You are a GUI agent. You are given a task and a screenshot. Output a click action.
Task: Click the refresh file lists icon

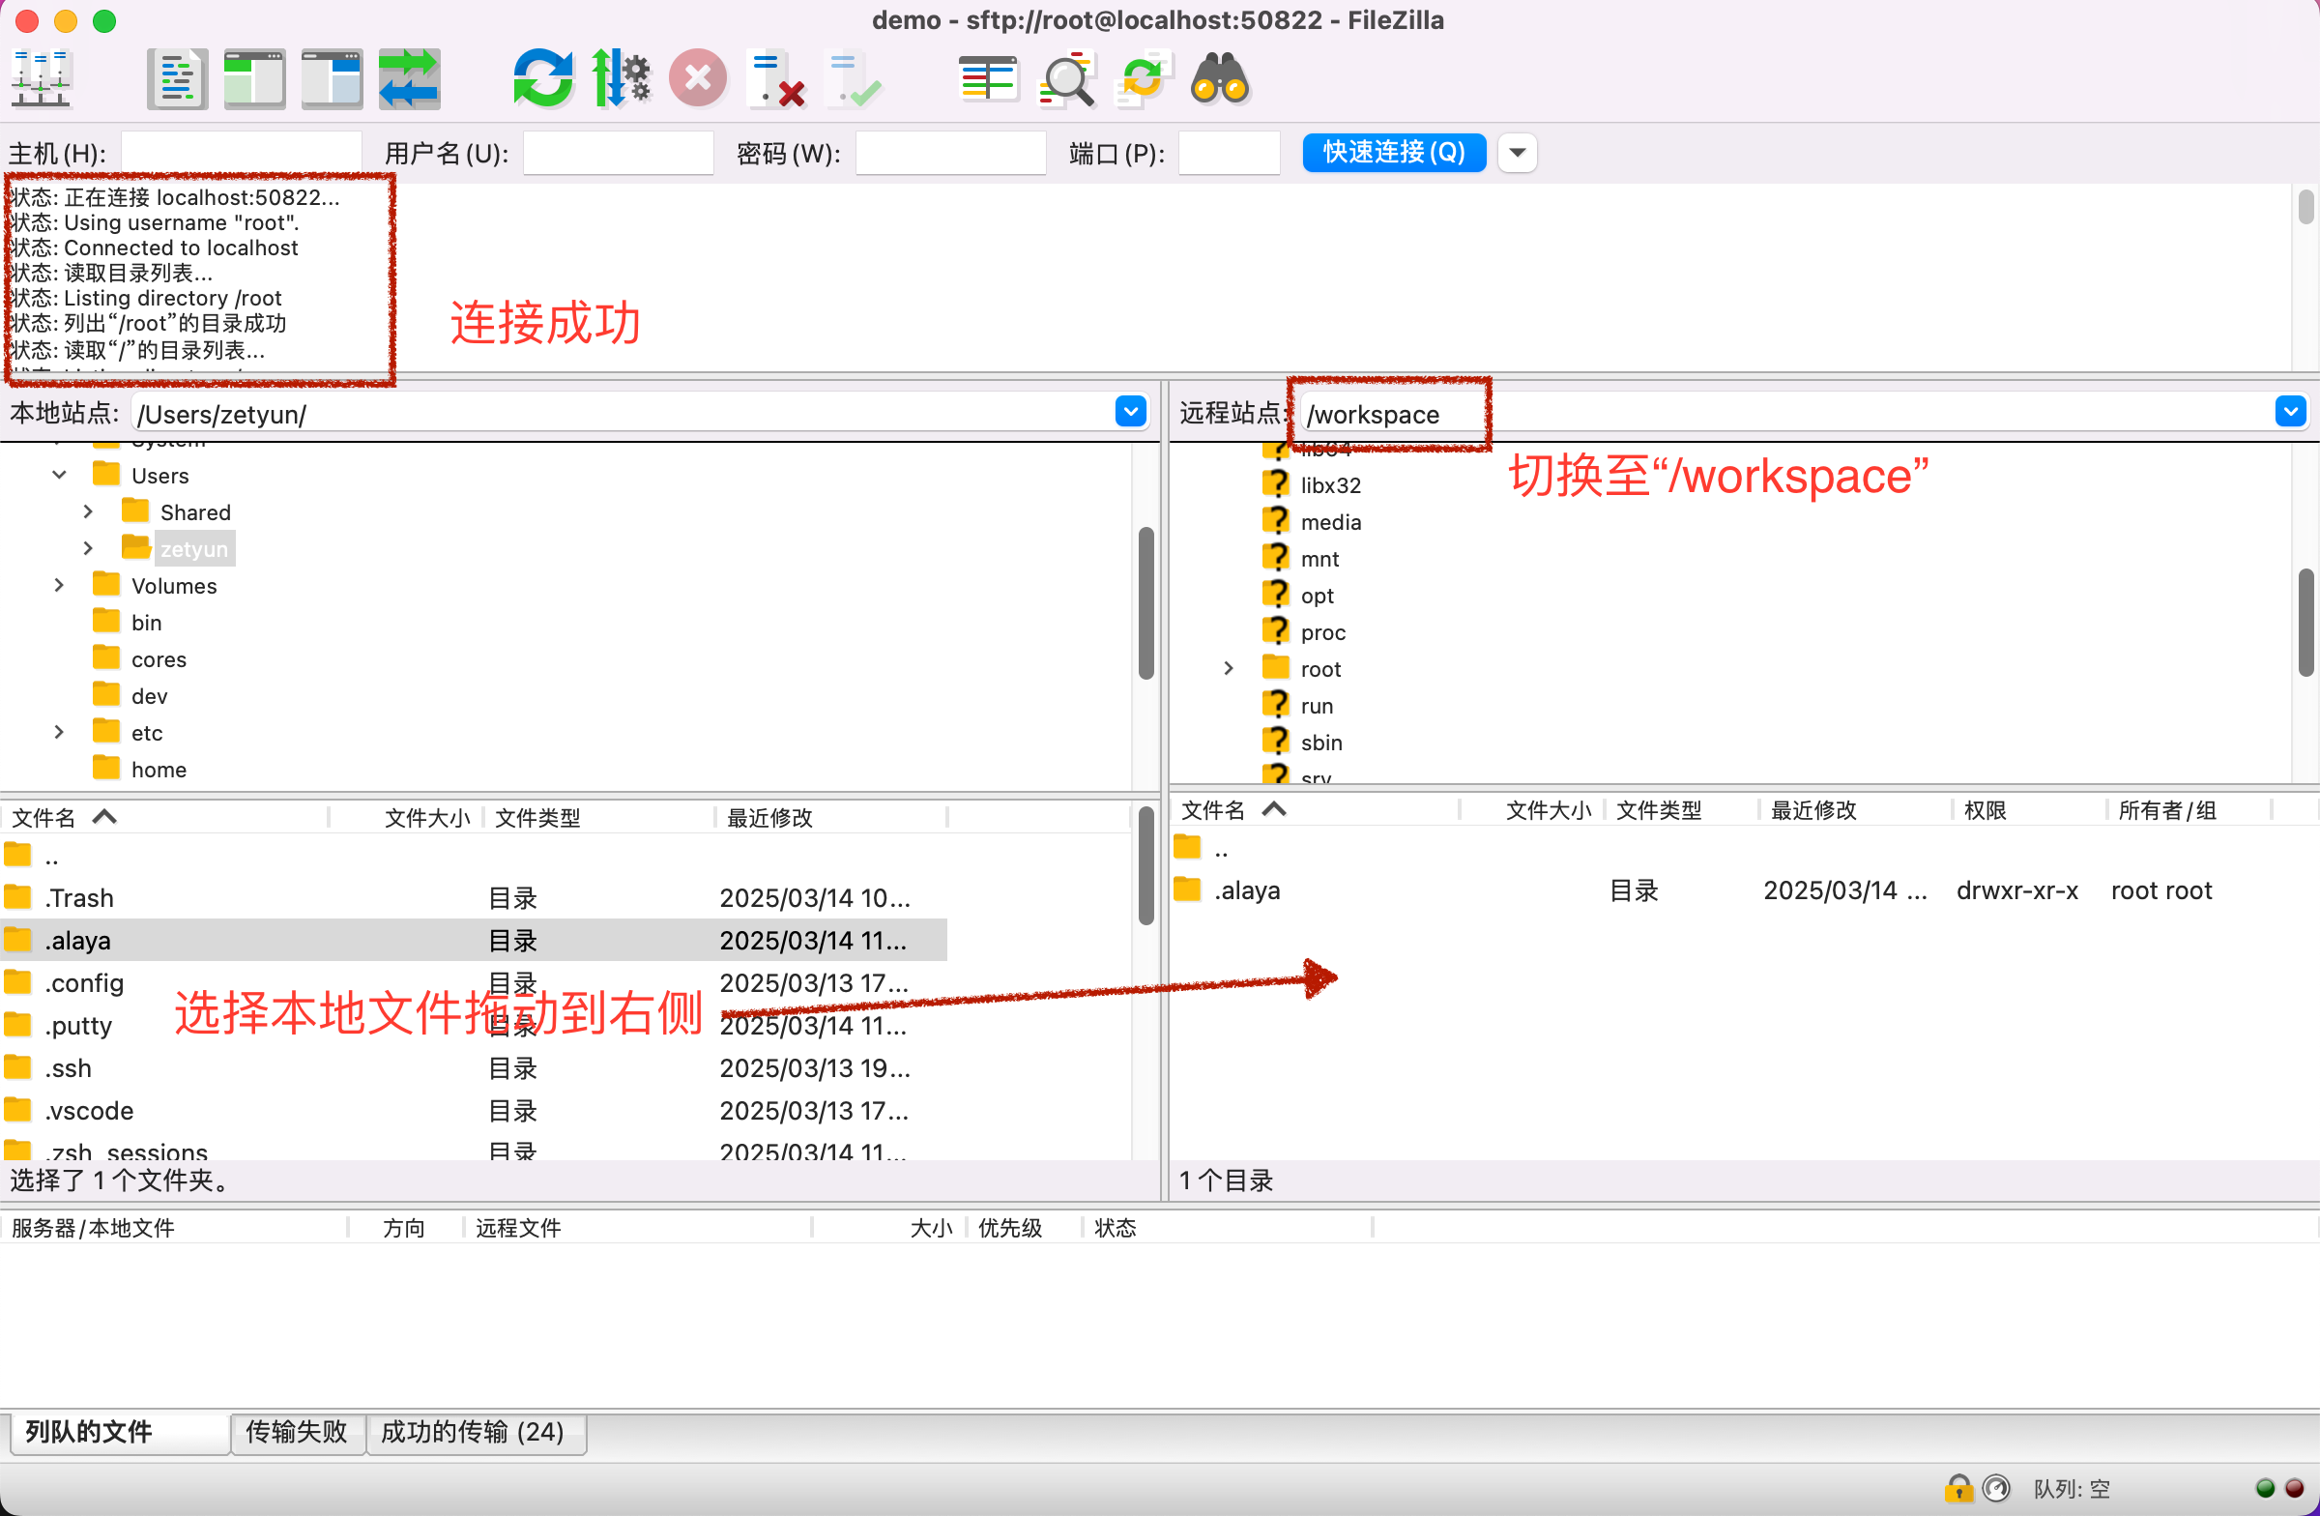[543, 78]
